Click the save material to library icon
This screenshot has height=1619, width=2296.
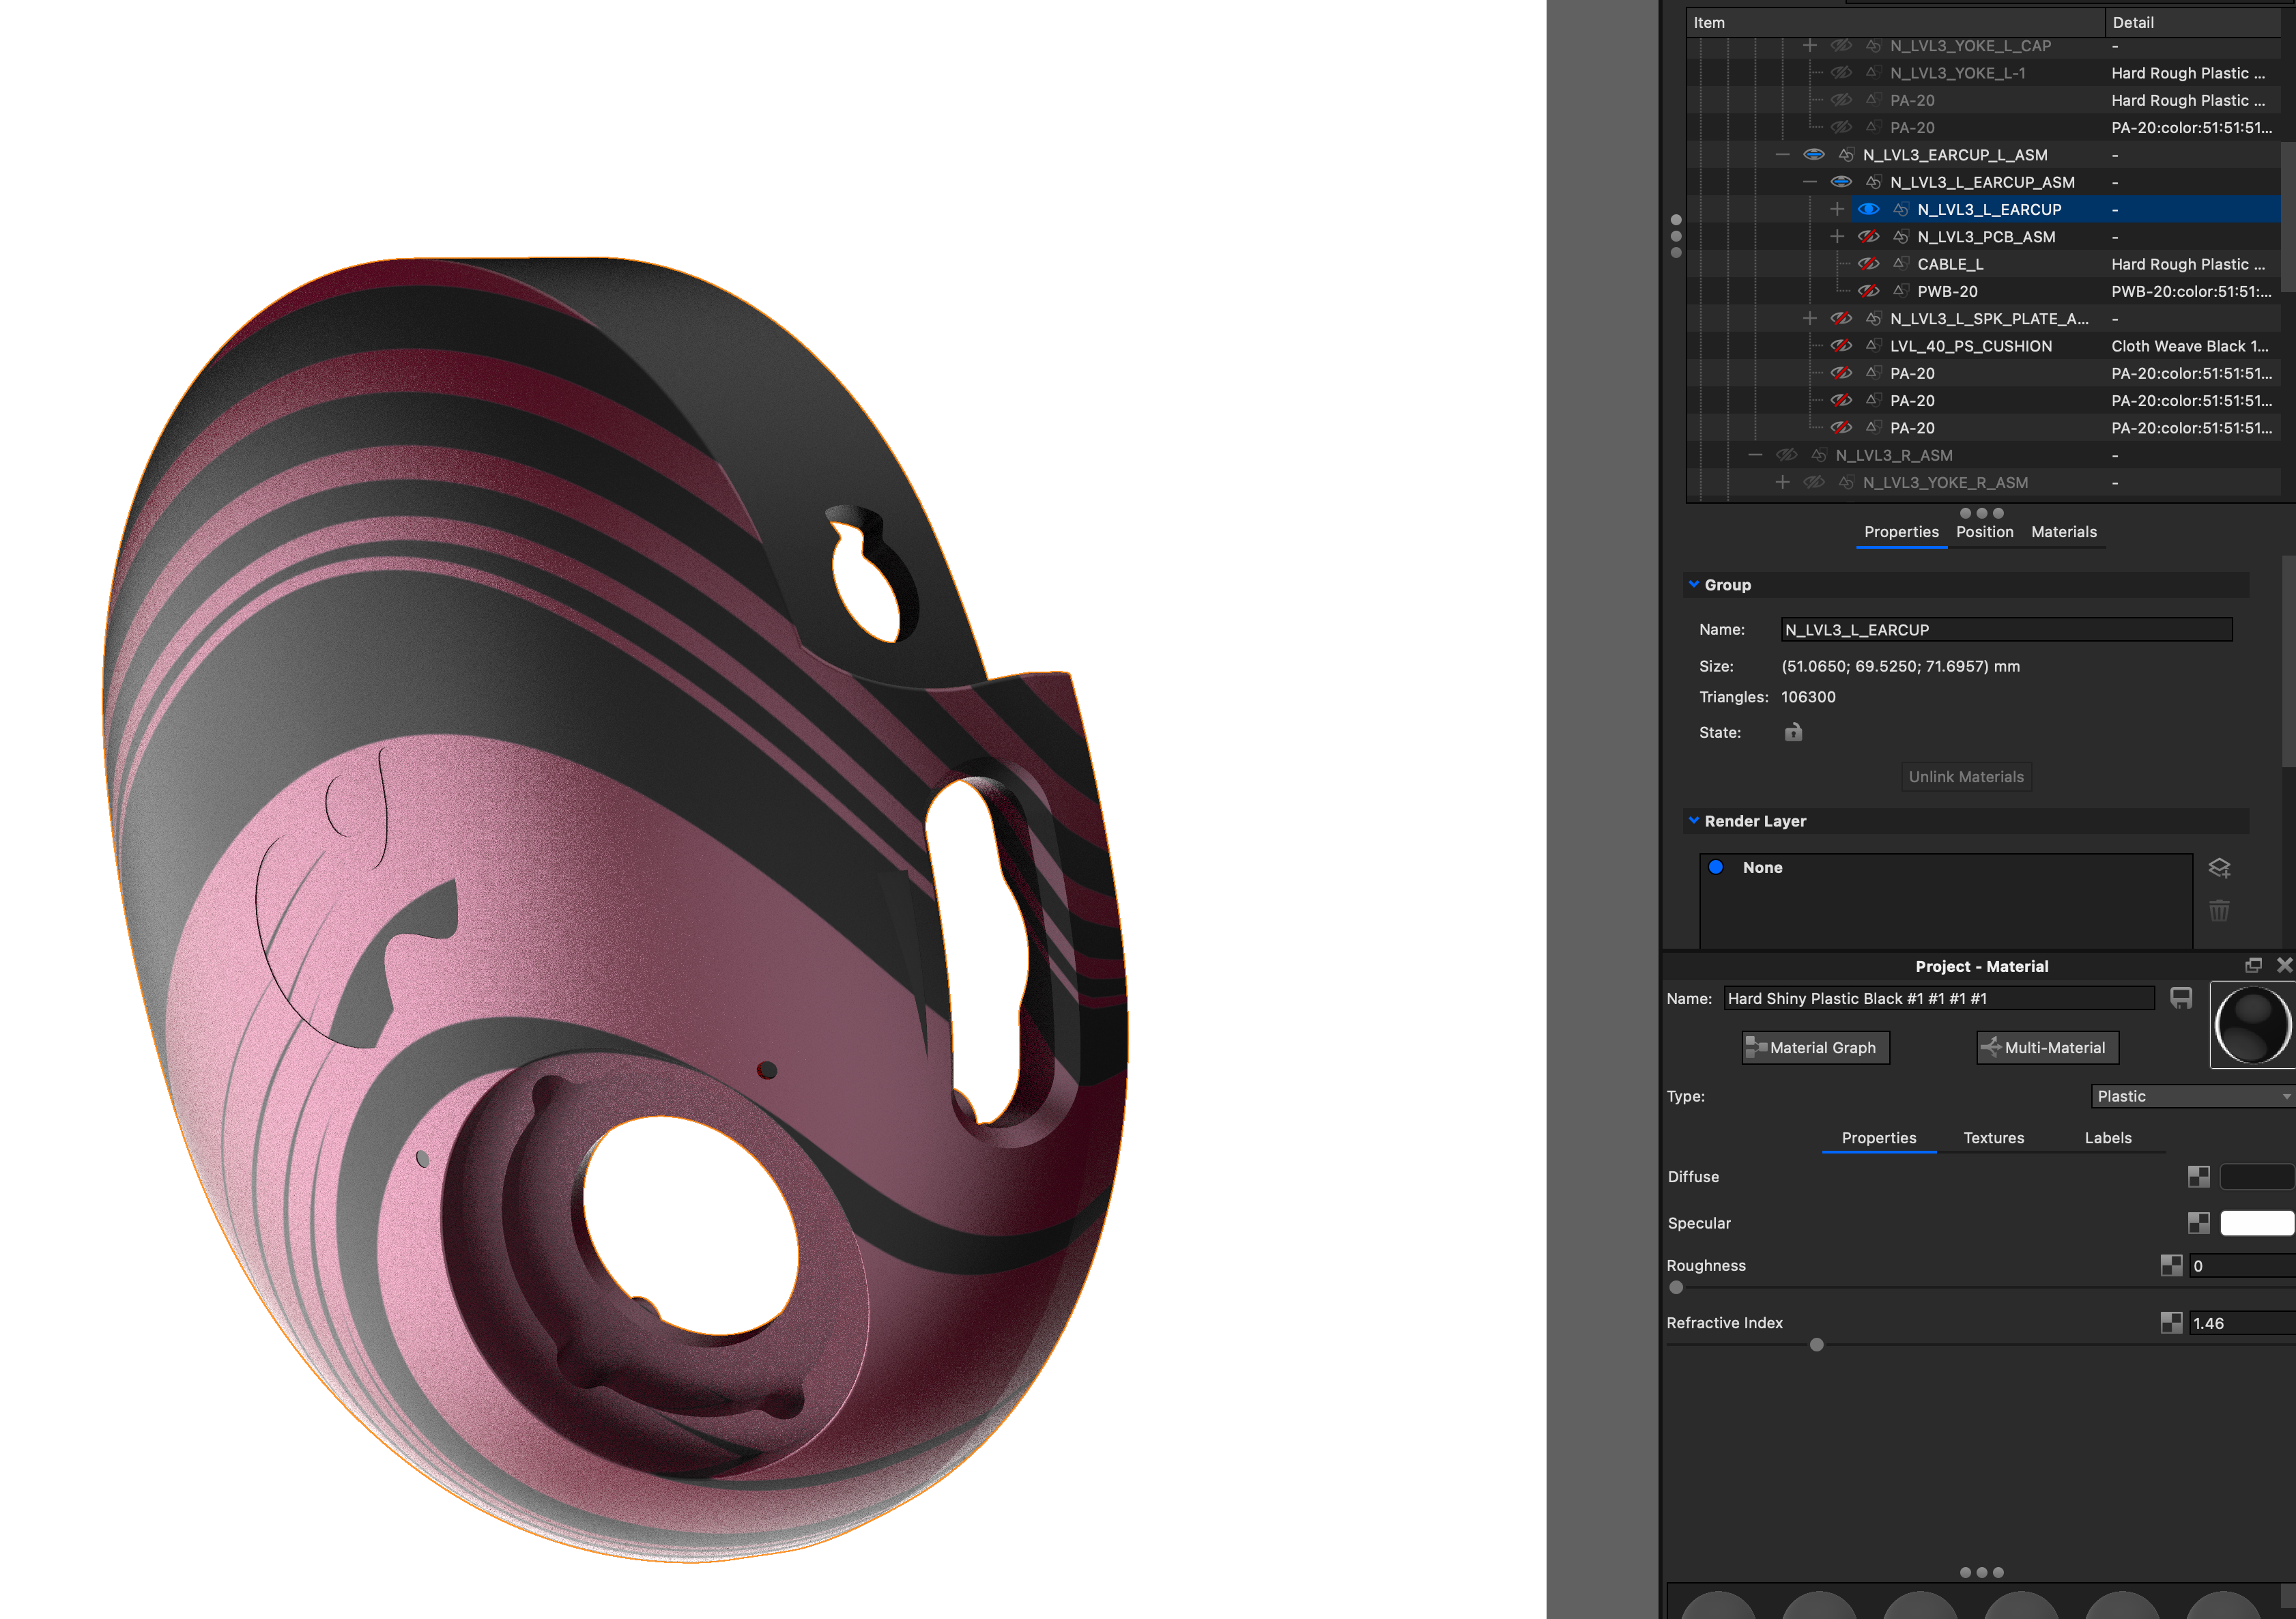pos(2181,998)
